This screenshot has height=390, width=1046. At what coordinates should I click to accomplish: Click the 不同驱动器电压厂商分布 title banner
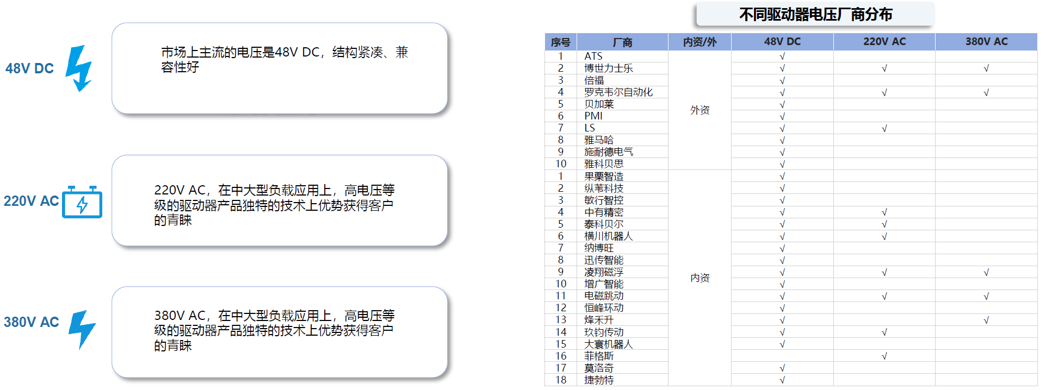coord(815,15)
